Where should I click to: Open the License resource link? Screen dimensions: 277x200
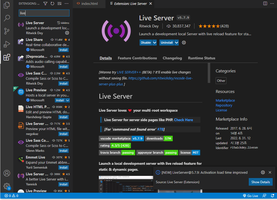pos(221,110)
